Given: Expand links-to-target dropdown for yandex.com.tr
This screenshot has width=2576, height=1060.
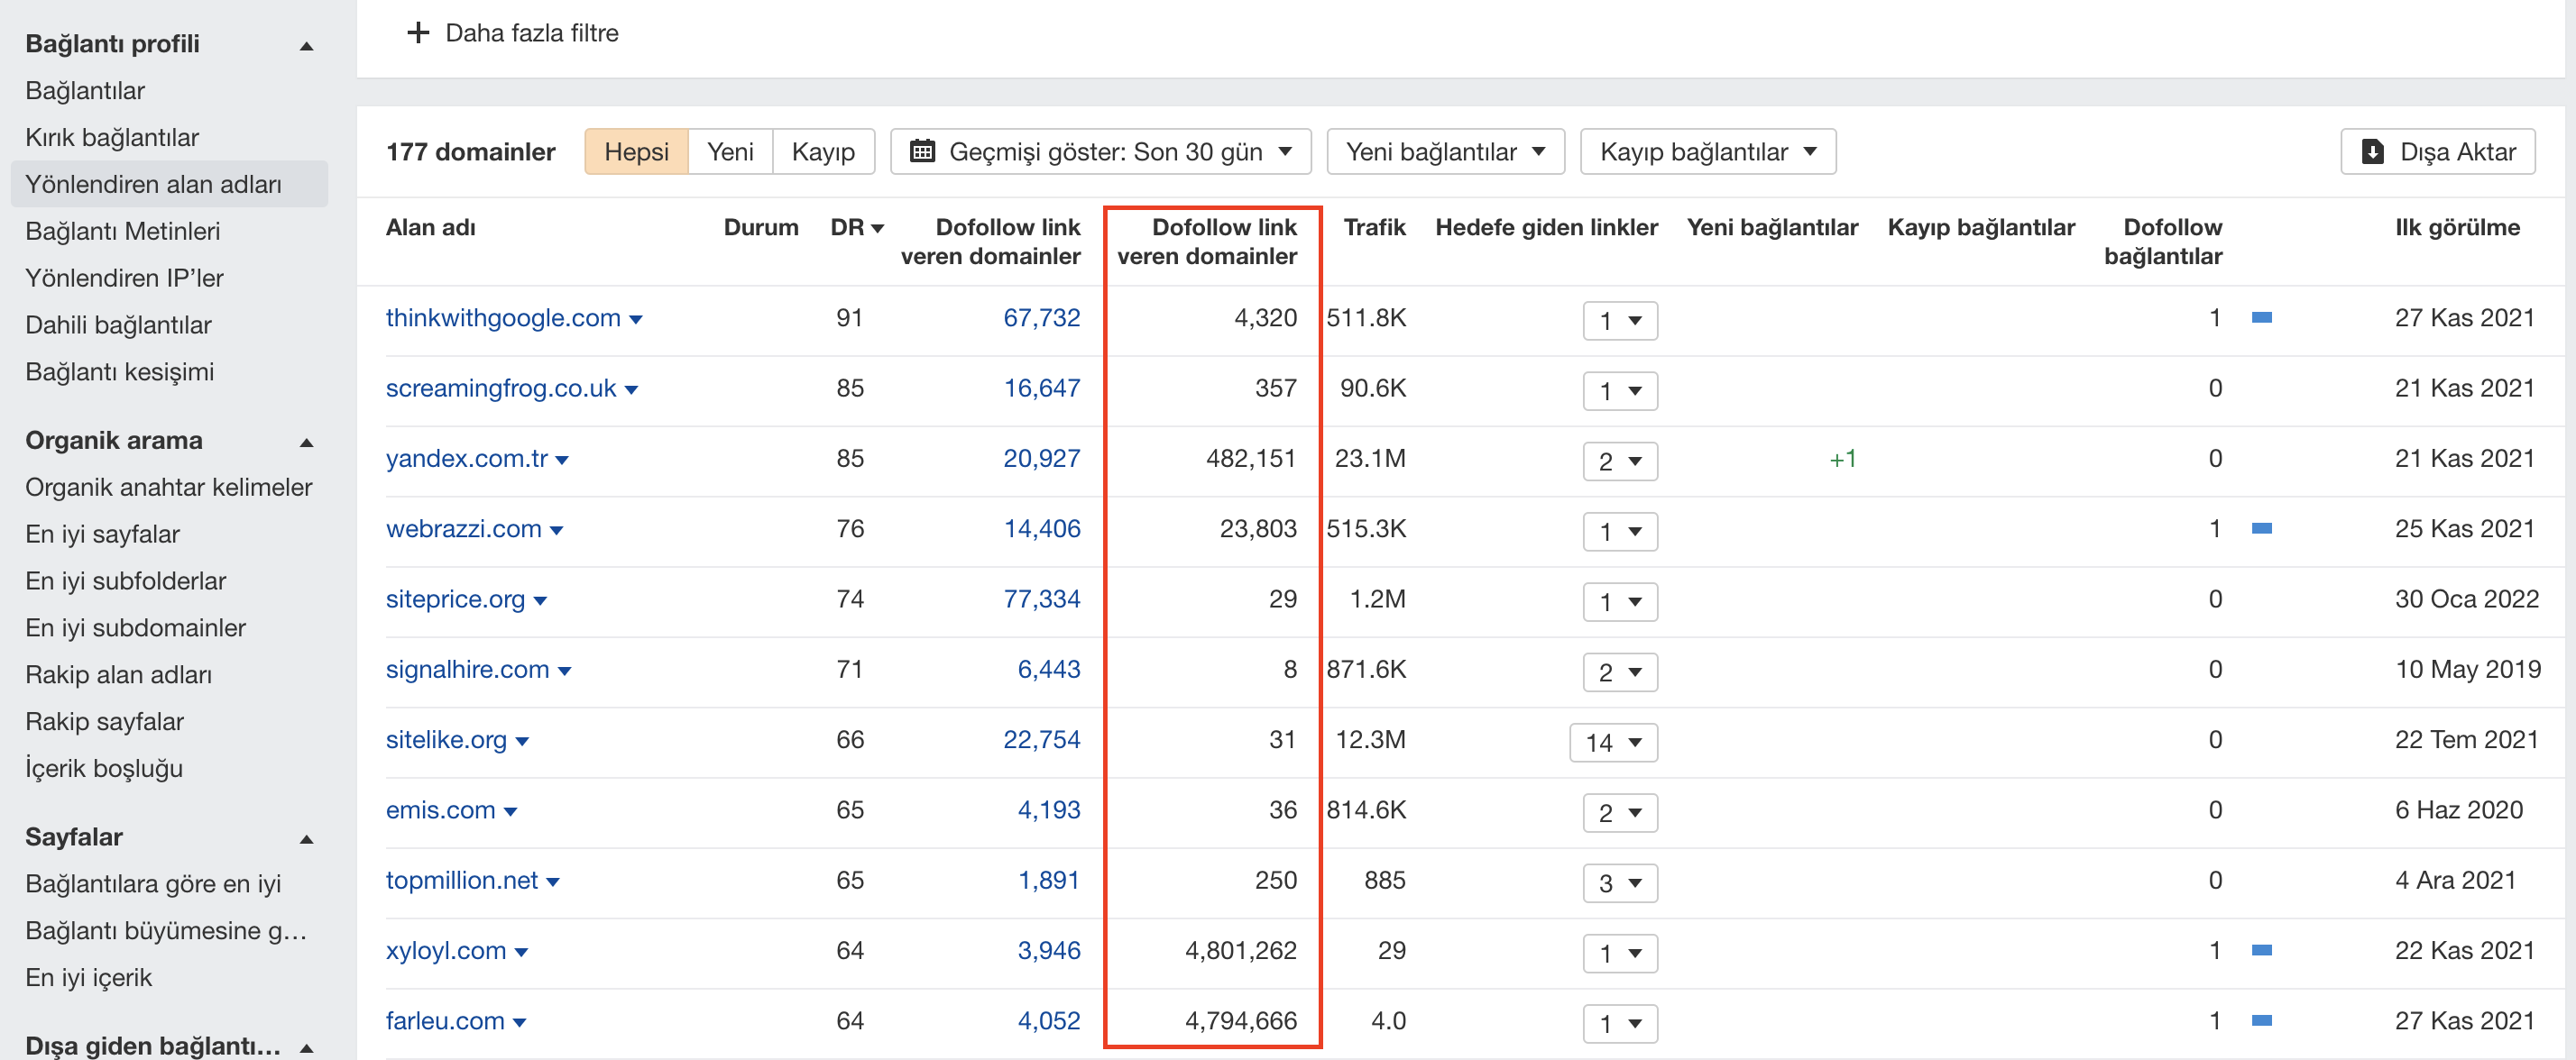Looking at the screenshot, I should click(1620, 461).
